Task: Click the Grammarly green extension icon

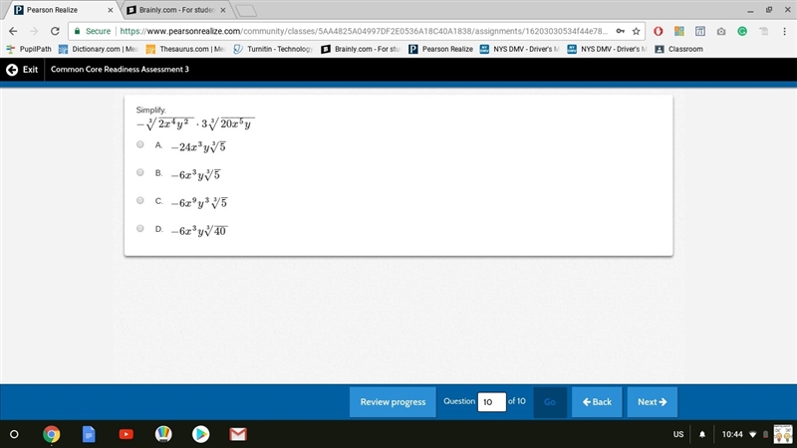Action: pyautogui.click(x=742, y=31)
